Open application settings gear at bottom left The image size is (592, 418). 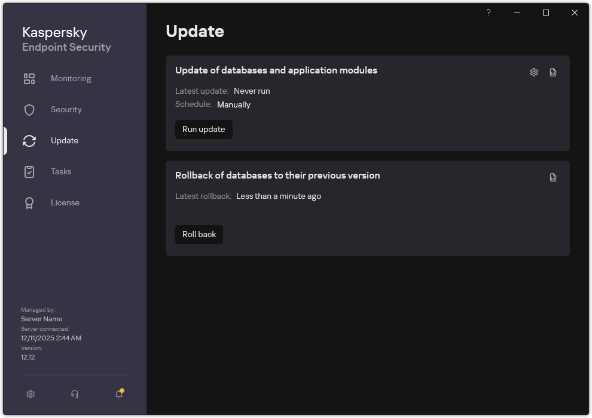30,394
